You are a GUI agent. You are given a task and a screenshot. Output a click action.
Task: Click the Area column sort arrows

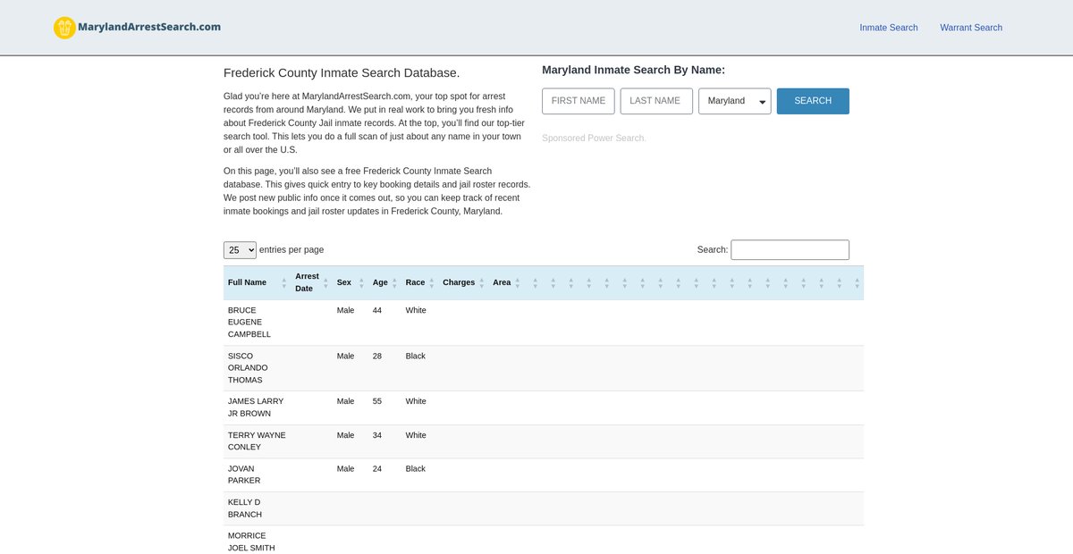517,282
